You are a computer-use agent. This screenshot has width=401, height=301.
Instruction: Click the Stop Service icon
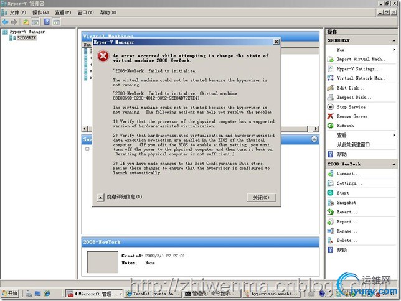(331, 107)
